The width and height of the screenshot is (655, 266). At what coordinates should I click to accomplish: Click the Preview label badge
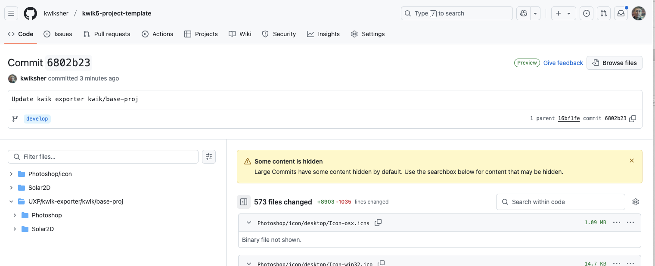527,63
